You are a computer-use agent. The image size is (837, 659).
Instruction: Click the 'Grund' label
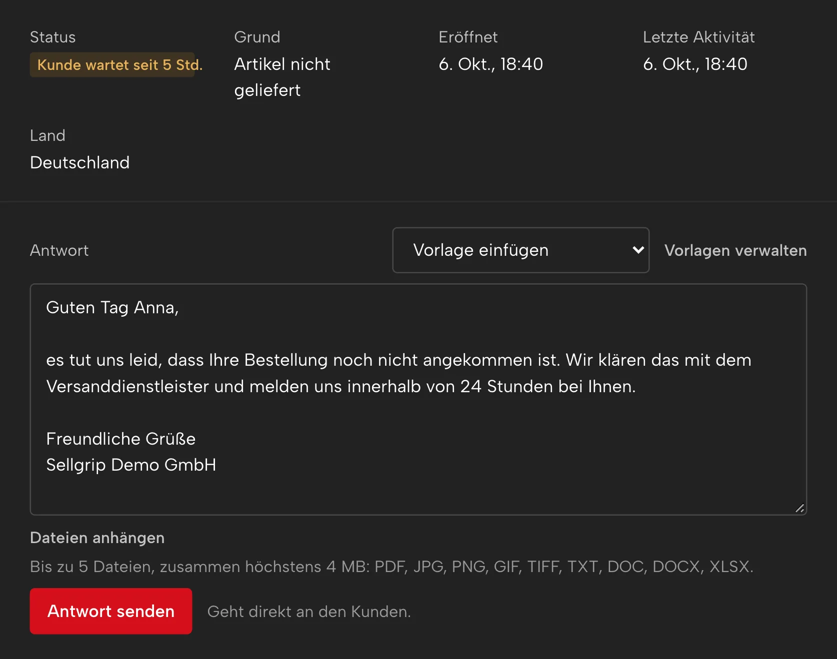[x=257, y=37]
